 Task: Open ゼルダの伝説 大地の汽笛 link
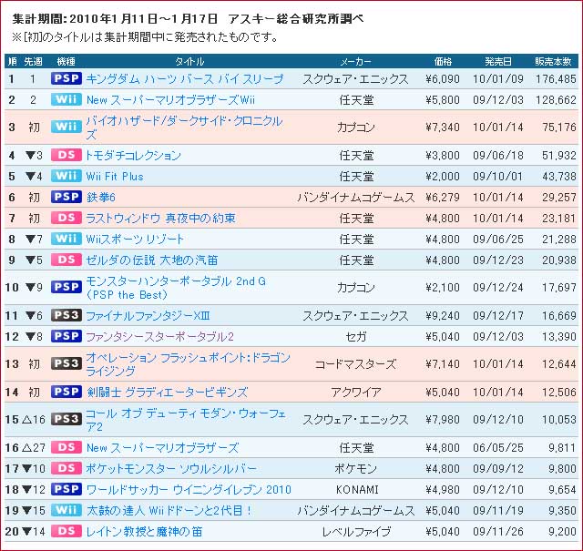click(152, 260)
